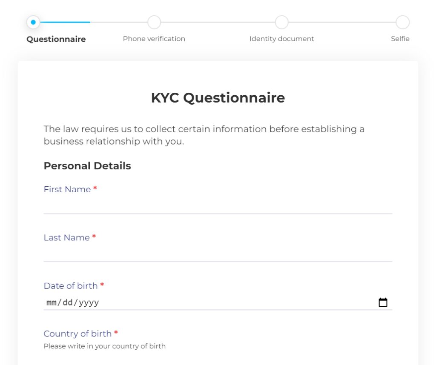Click the Phone verification step circle
The image size is (436, 365).
click(154, 22)
